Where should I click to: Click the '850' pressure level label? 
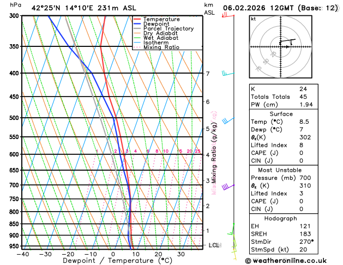point(15,224)
